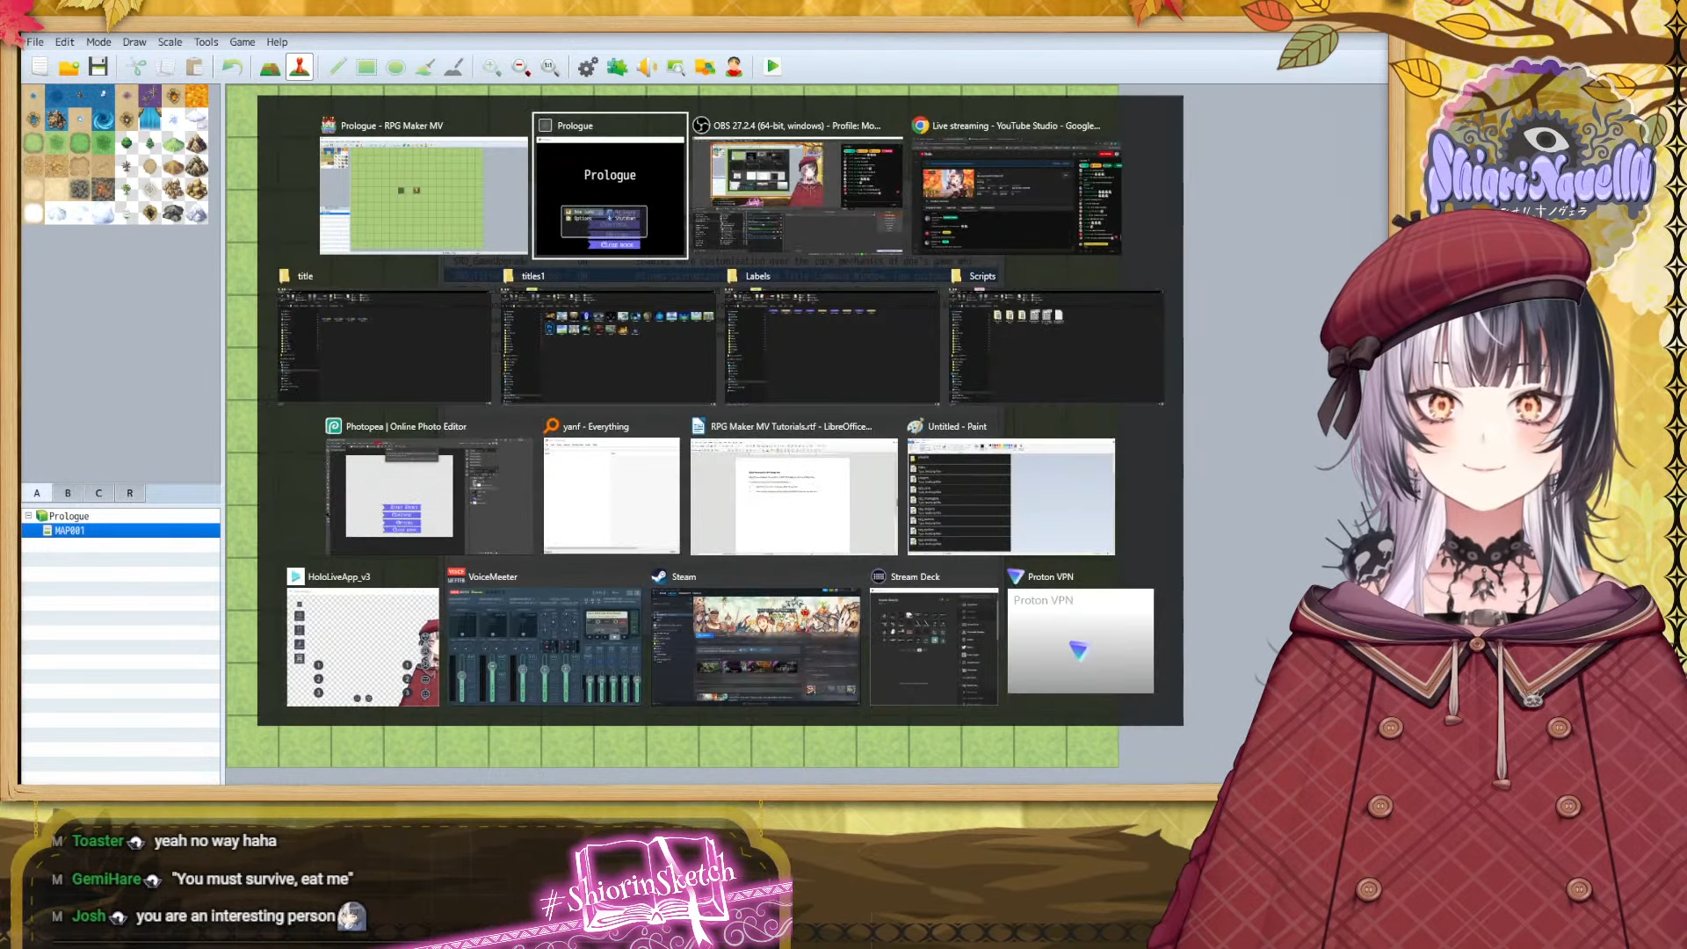The height and width of the screenshot is (949, 1687).
Task: Undo the last action with the arrow icon
Action: coord(232,67)
